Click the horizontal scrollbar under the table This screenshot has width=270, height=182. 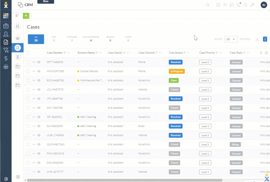click(124, 181)
